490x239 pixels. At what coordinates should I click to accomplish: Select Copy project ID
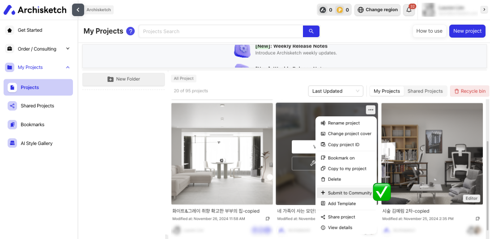[346, 145]
